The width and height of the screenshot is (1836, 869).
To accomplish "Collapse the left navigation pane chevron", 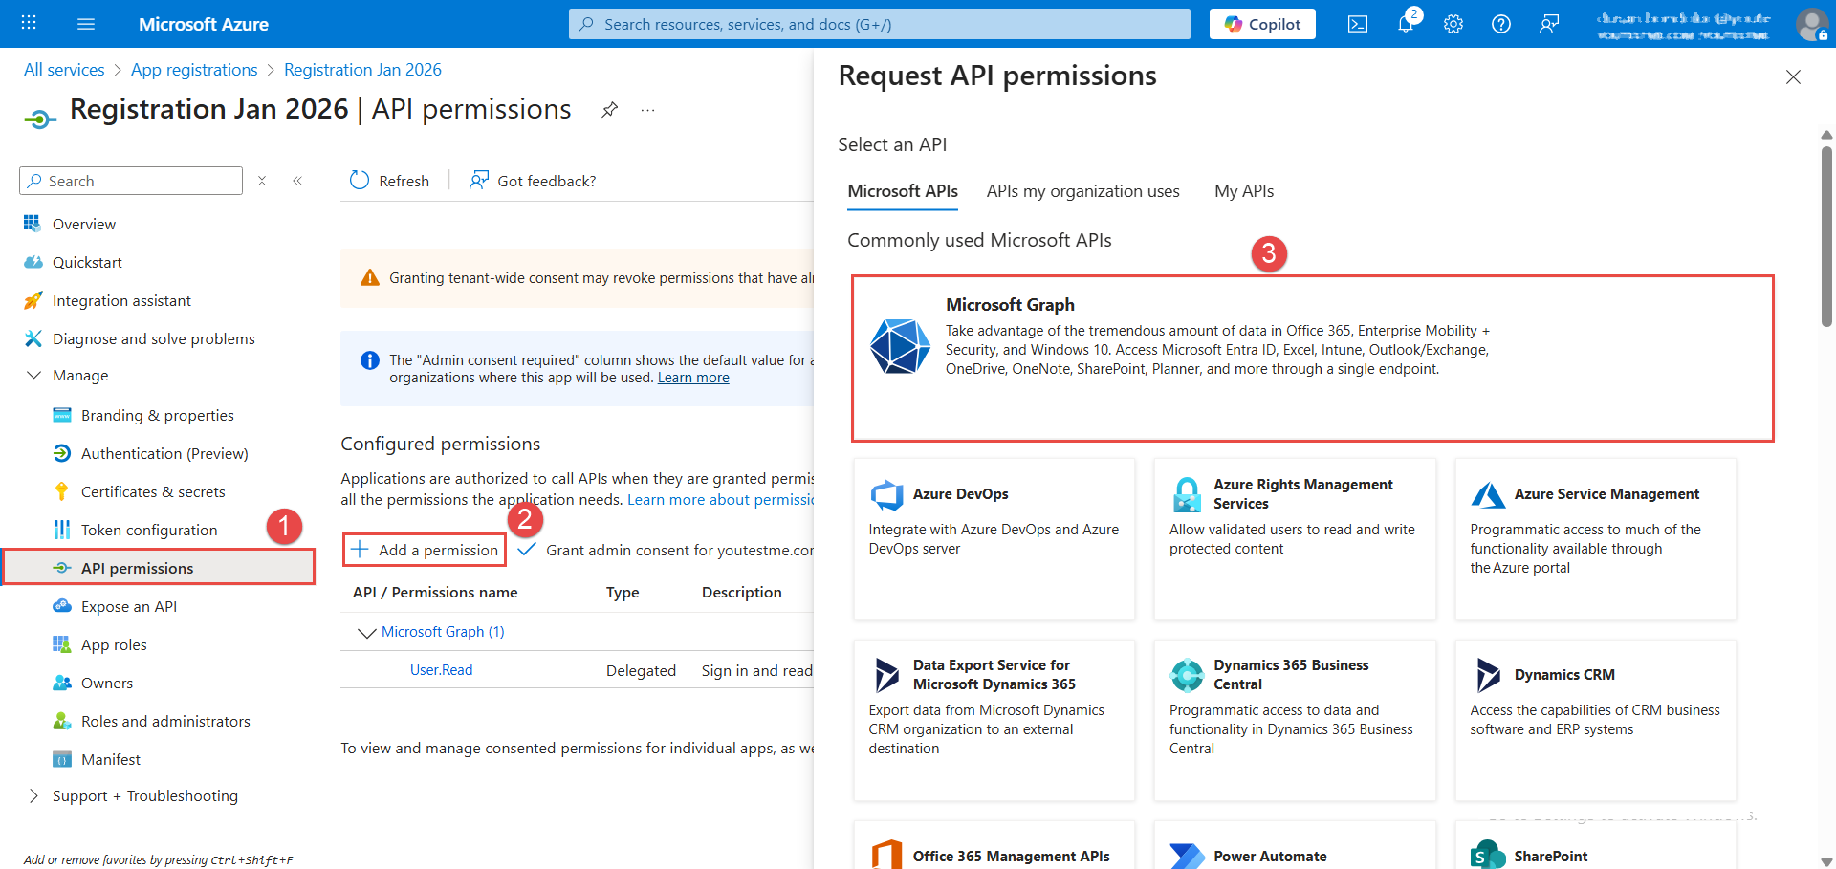I will point(297,181).
